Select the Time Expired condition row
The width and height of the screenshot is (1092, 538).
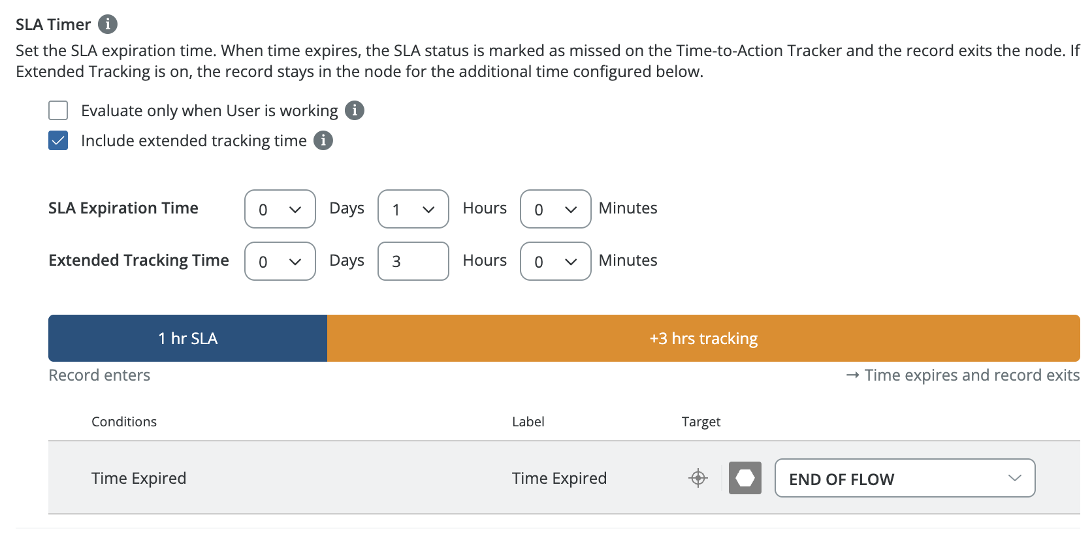coord(564,478)
